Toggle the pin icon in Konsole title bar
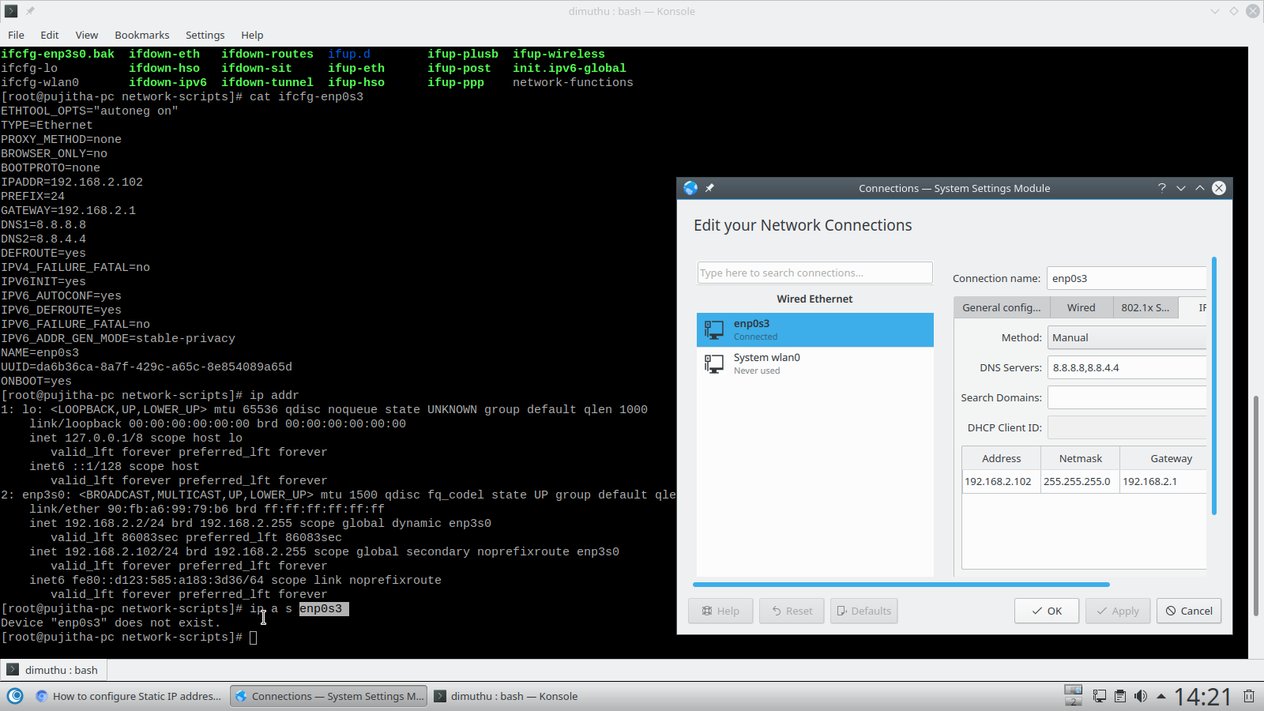Screen dimensions: 1264x711 tap(30, 11)
